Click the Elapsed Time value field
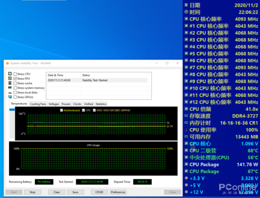This screenshot has height=198, width=260. click(x=142, y=182)
